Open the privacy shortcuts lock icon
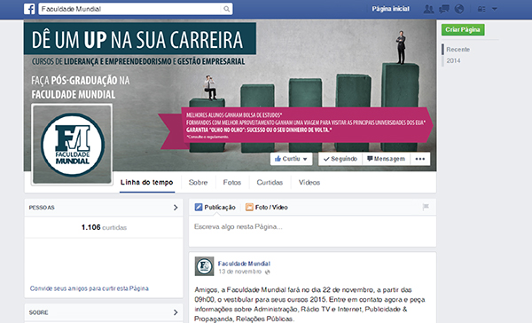Screen dimensions: 532x323 coord(481,9)
